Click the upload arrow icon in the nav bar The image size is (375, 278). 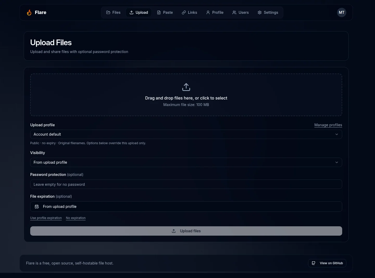coord(132,12)
